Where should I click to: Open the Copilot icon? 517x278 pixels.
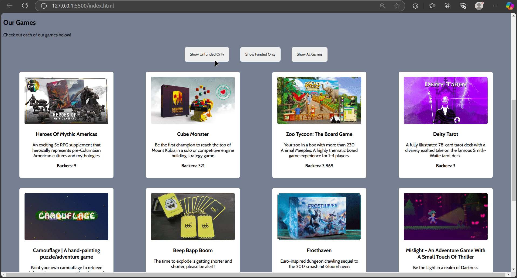pyautogui.click(x=509, y=6)
